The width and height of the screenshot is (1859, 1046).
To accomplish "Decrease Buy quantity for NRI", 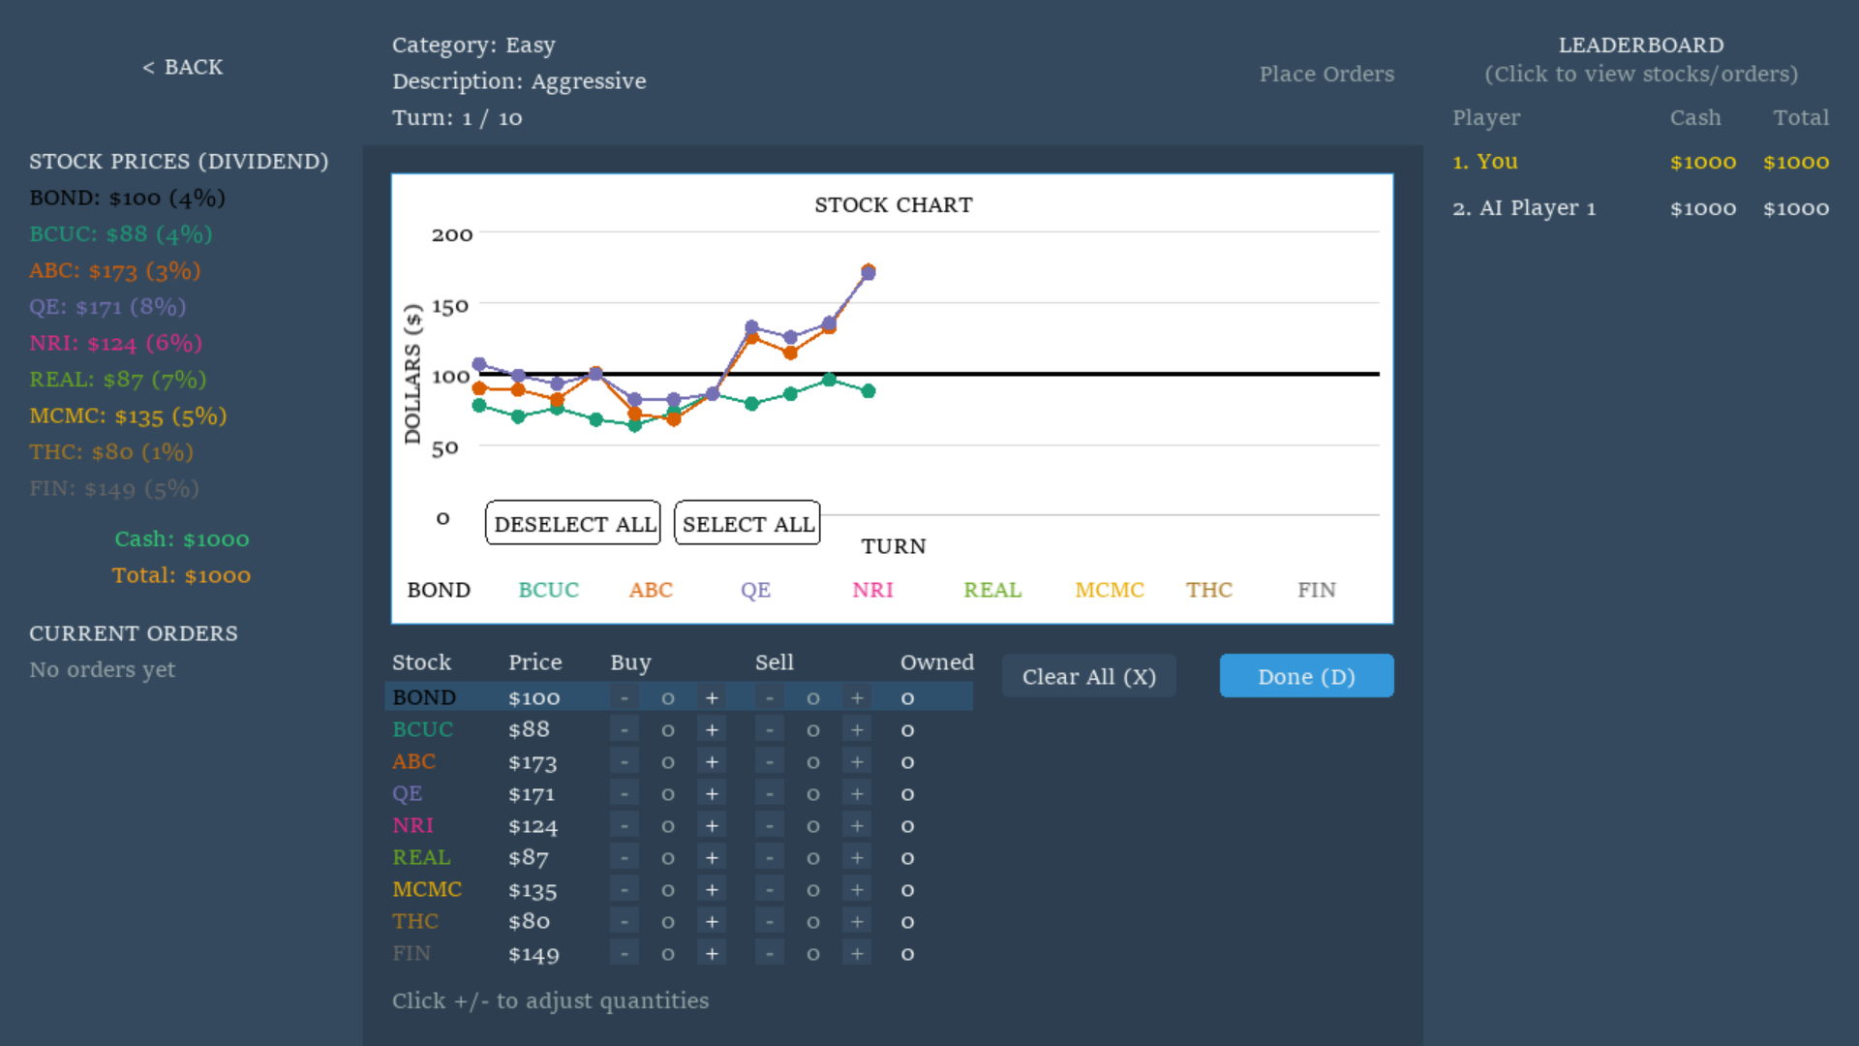I will pyautogui.click(x=625, y=825).
